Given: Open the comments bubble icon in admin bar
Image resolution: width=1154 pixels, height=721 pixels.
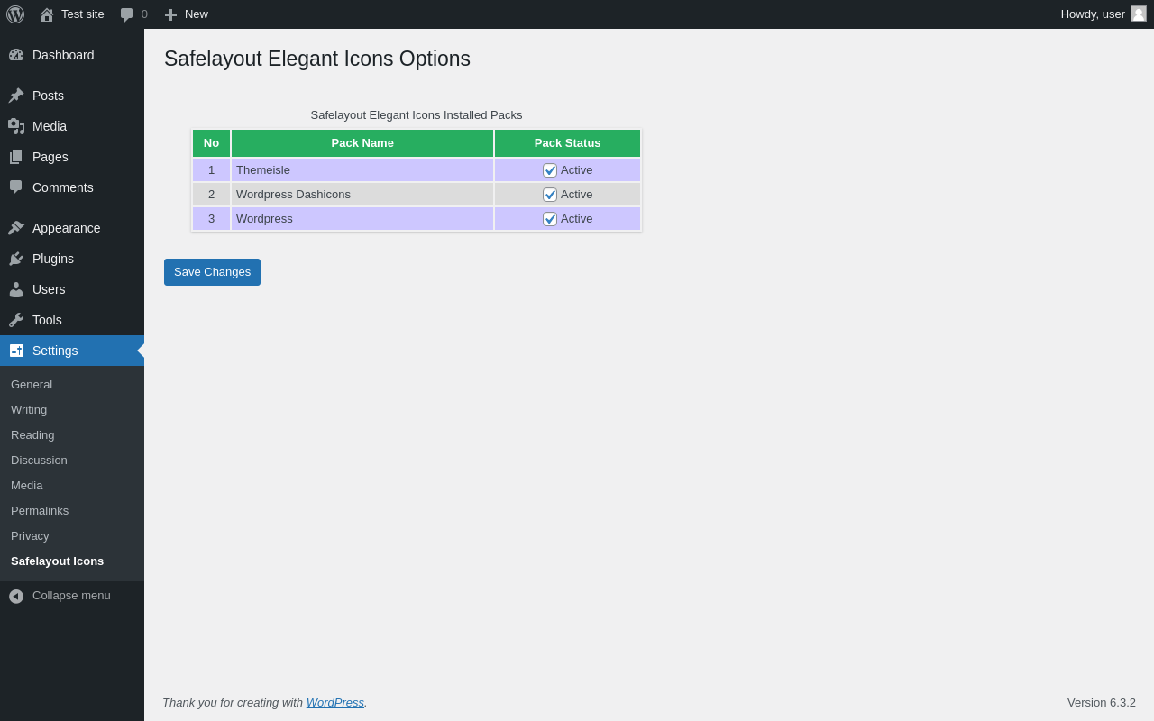Looking at the screenshot, I should 126,14.
